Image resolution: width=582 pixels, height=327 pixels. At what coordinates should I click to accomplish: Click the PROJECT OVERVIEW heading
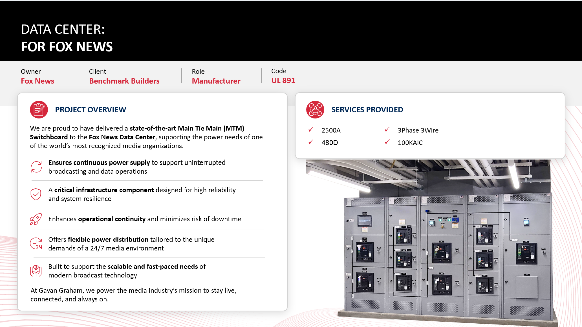(91, 110)
